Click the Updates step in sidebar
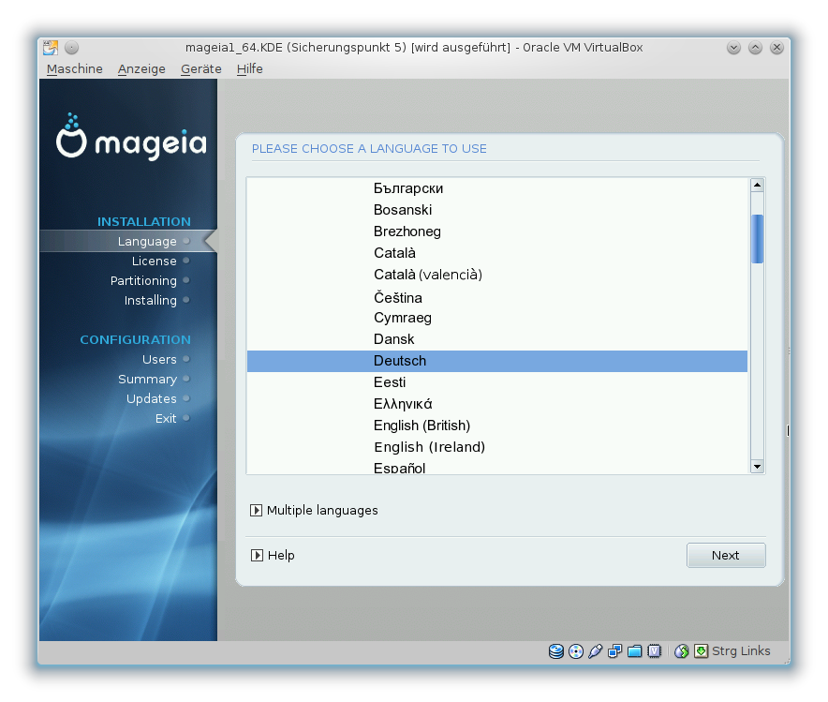The width and height of the screenshot is (828, 702). pos(152,399)
